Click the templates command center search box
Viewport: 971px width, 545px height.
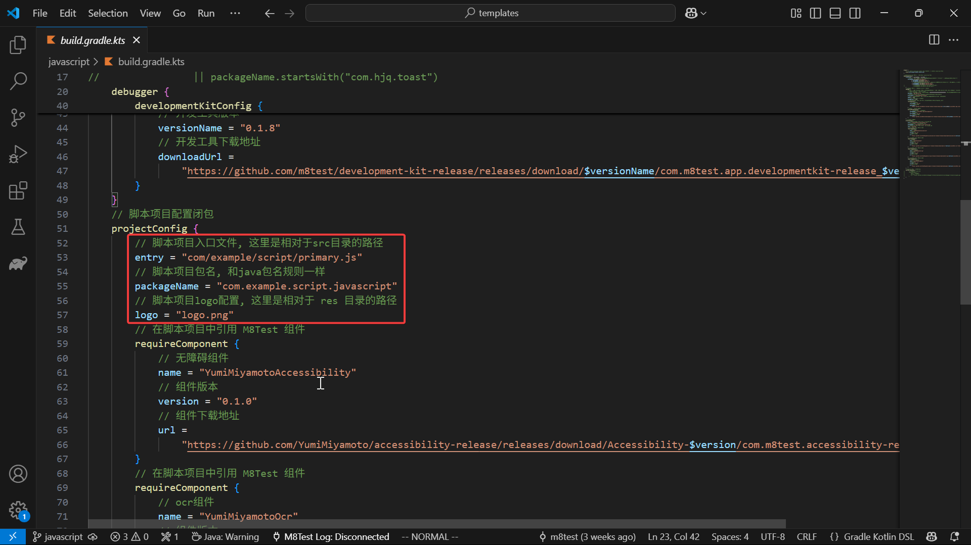pos(491,13)
